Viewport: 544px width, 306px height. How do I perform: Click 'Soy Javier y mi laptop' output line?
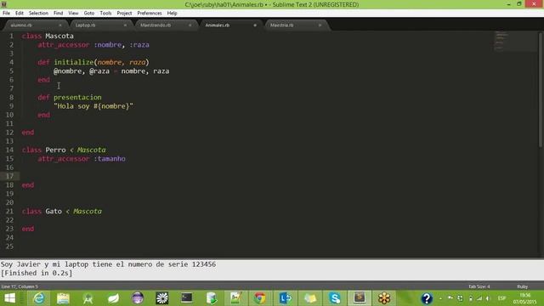[x=108, y=264]
